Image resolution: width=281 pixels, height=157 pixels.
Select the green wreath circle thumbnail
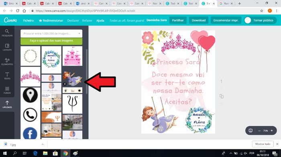pyautogui.click(x=31, y=56)
